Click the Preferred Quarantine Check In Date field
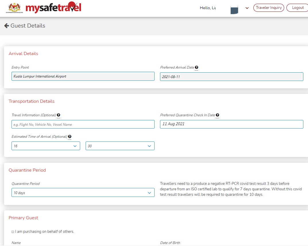The width and height of the screenshot is (308, 246). (231, 124)
